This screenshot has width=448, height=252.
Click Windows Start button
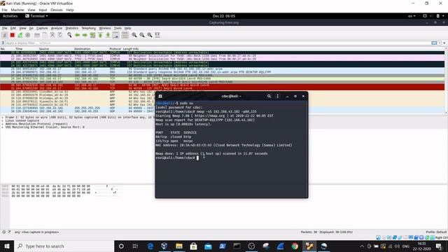tap(7, 246)
